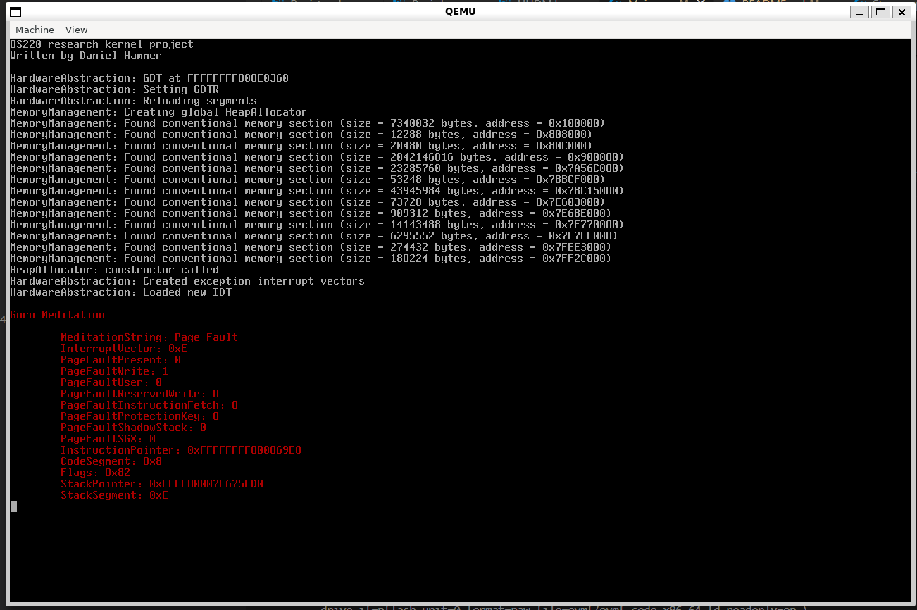The width and height of the screenshot is (917, 610).
Task: Click the blinking terminal cursor block
Action: click(13, 506)
